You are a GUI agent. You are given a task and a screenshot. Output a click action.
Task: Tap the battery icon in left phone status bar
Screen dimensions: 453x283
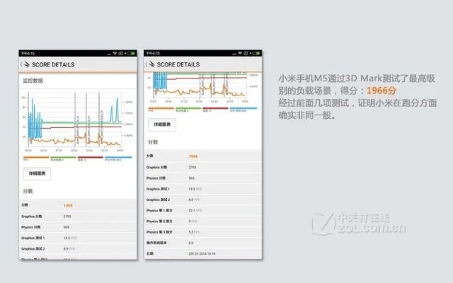(x=130, y=54)
